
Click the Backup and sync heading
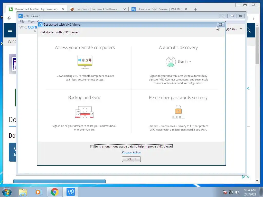pos(84,97)
